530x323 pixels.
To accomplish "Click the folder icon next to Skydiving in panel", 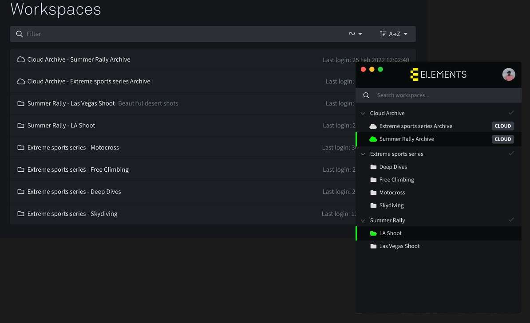I will coord(373,206).
